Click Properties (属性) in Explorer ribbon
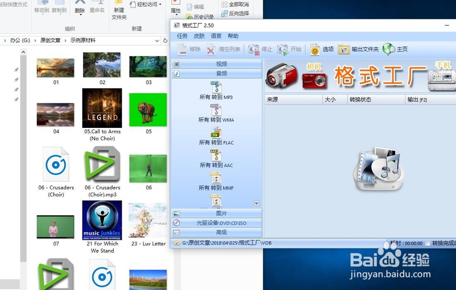 [176, 8]
